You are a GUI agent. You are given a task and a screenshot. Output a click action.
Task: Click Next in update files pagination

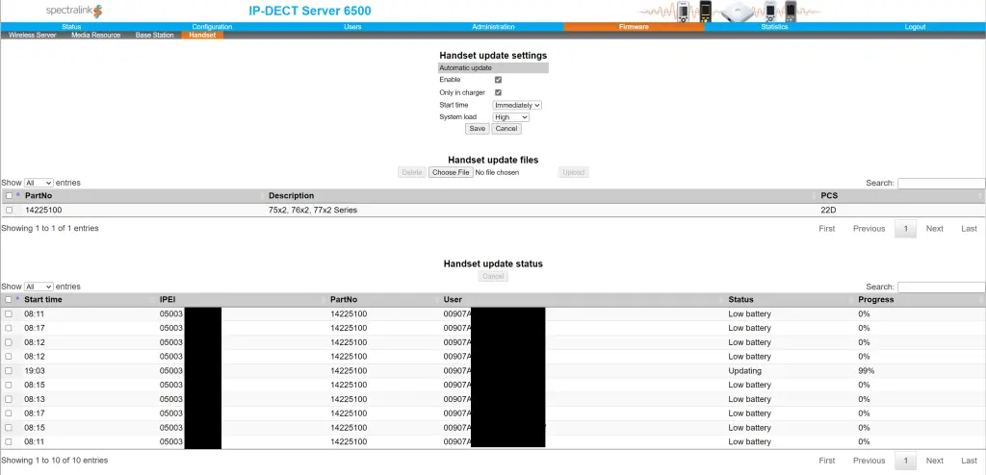(934, 229)
